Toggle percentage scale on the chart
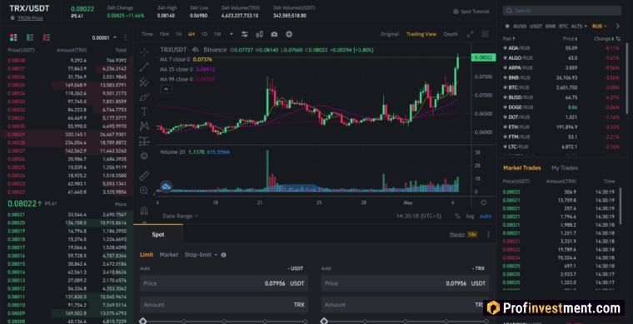This screenshot has width=633, height=324. (x=457, y=216)
